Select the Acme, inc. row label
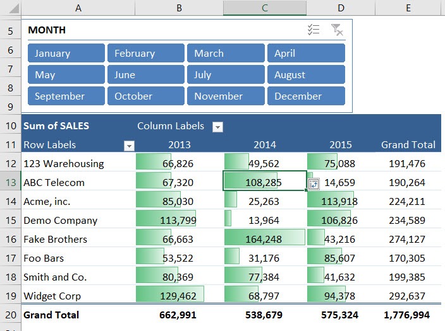Image resolution: width=445 pixels, height=331 pixels. pyautogui.click(x=78, y=201)
